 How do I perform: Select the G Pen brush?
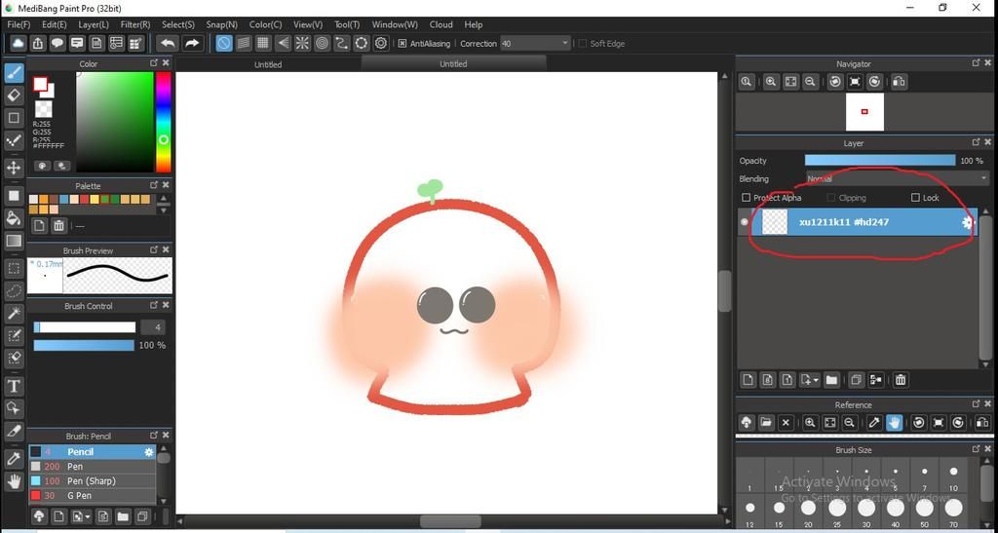tap(92, 495)
